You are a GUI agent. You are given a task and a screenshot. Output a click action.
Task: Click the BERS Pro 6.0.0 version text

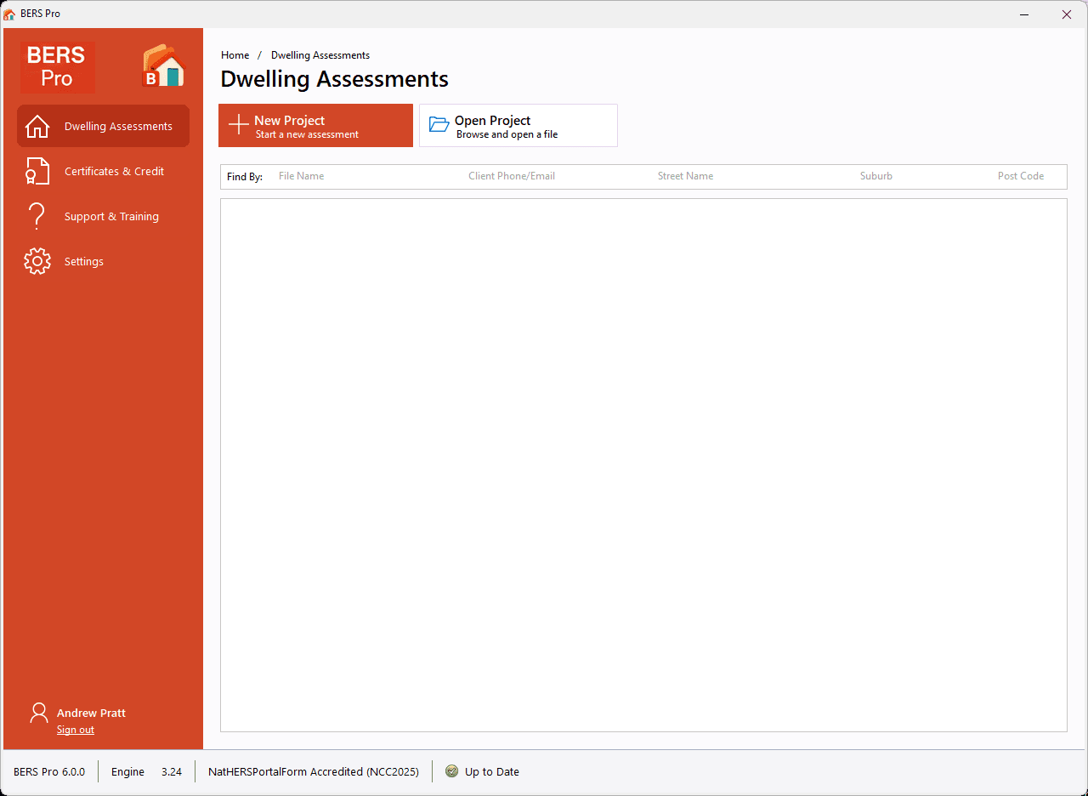[x=49, y=771]
